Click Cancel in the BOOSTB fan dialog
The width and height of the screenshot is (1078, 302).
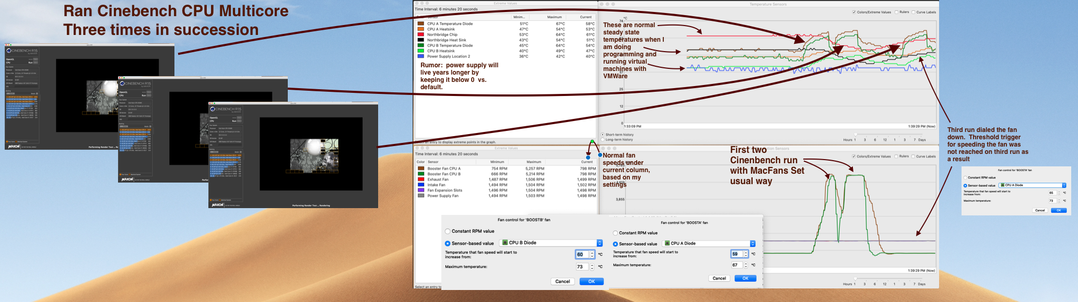[563, 281]
